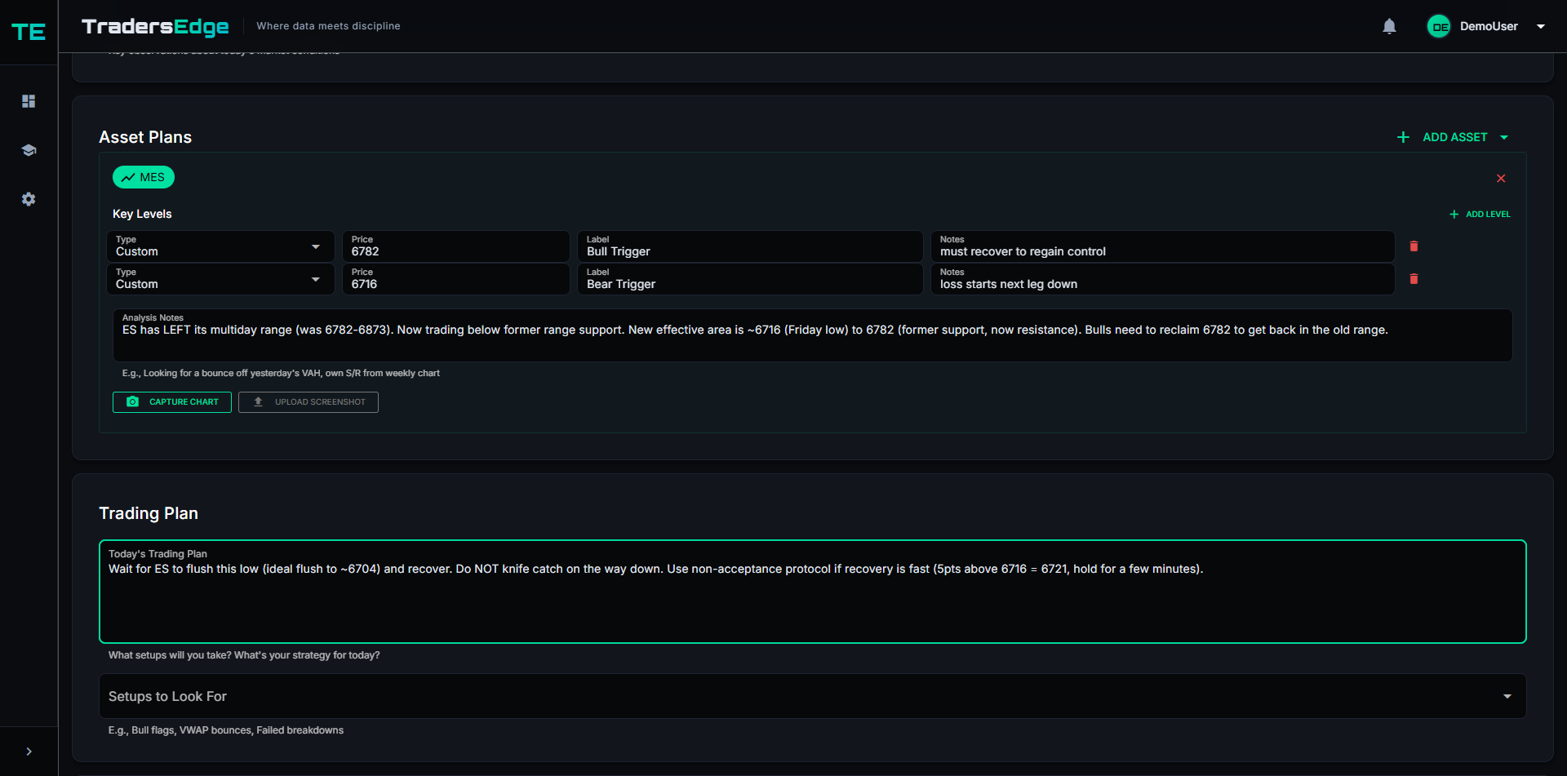Click into the Analysis Notes text area

coord(812,335)
